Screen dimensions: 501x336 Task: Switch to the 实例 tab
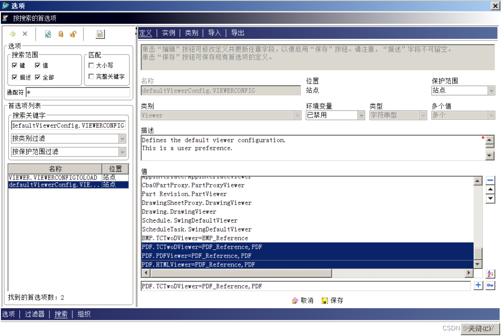pyautogui.click(x=168, y=33)
